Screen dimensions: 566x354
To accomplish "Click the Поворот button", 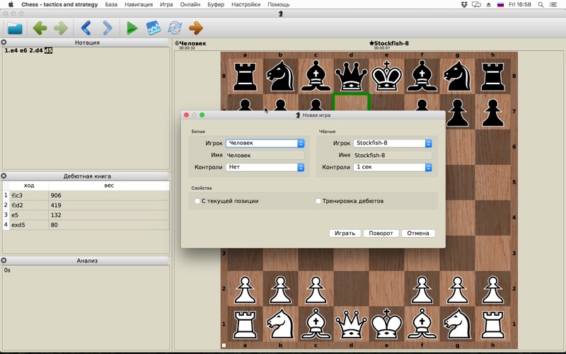I will (381, 233).
